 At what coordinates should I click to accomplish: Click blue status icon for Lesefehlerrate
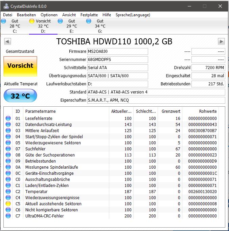8,118
